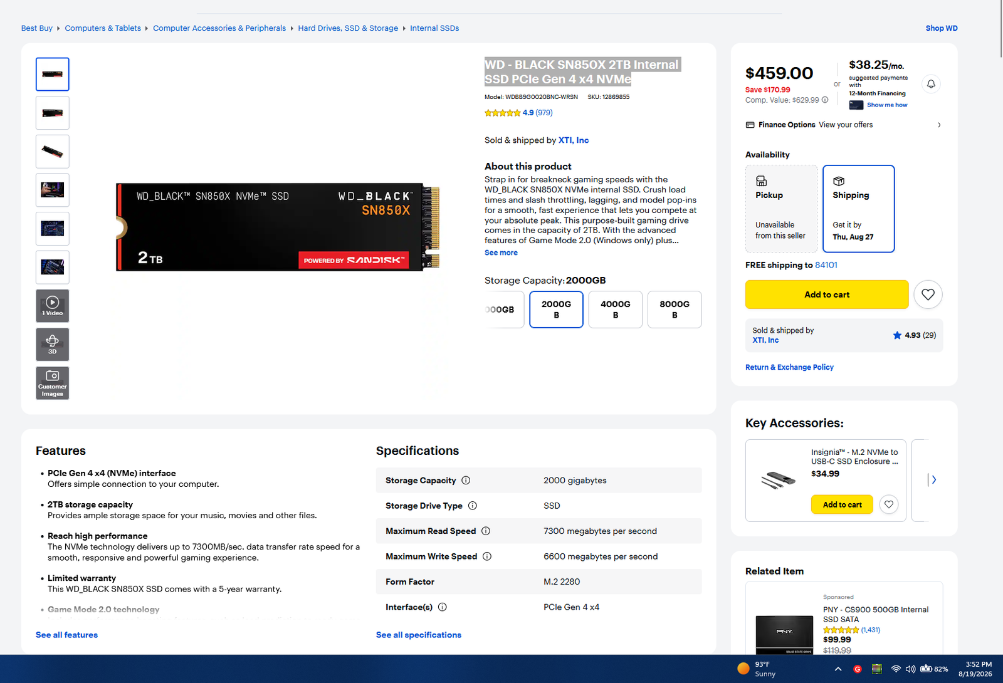Screen dimensions: 1003x683
Task: Expand Finance Options chevron
Action: pos(939,125)
